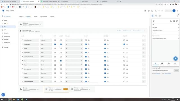Click the blue plus add button in preview
This screenshot has width=180, height=101.
pos(175,59)
